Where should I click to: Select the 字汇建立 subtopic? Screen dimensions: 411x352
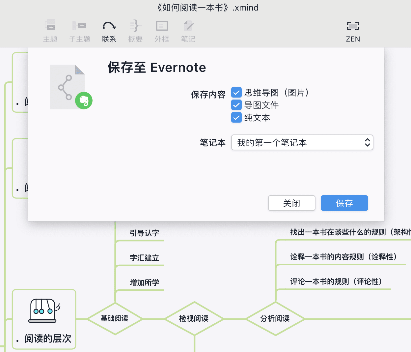coord(145,258)
